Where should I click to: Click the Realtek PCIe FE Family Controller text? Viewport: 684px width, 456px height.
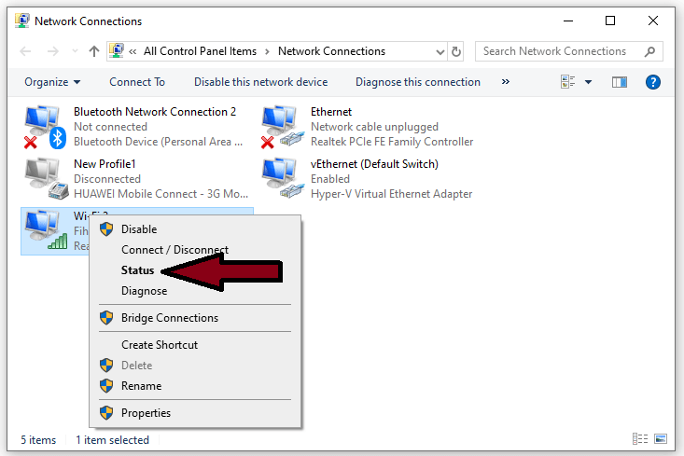(x=392, y=142)
